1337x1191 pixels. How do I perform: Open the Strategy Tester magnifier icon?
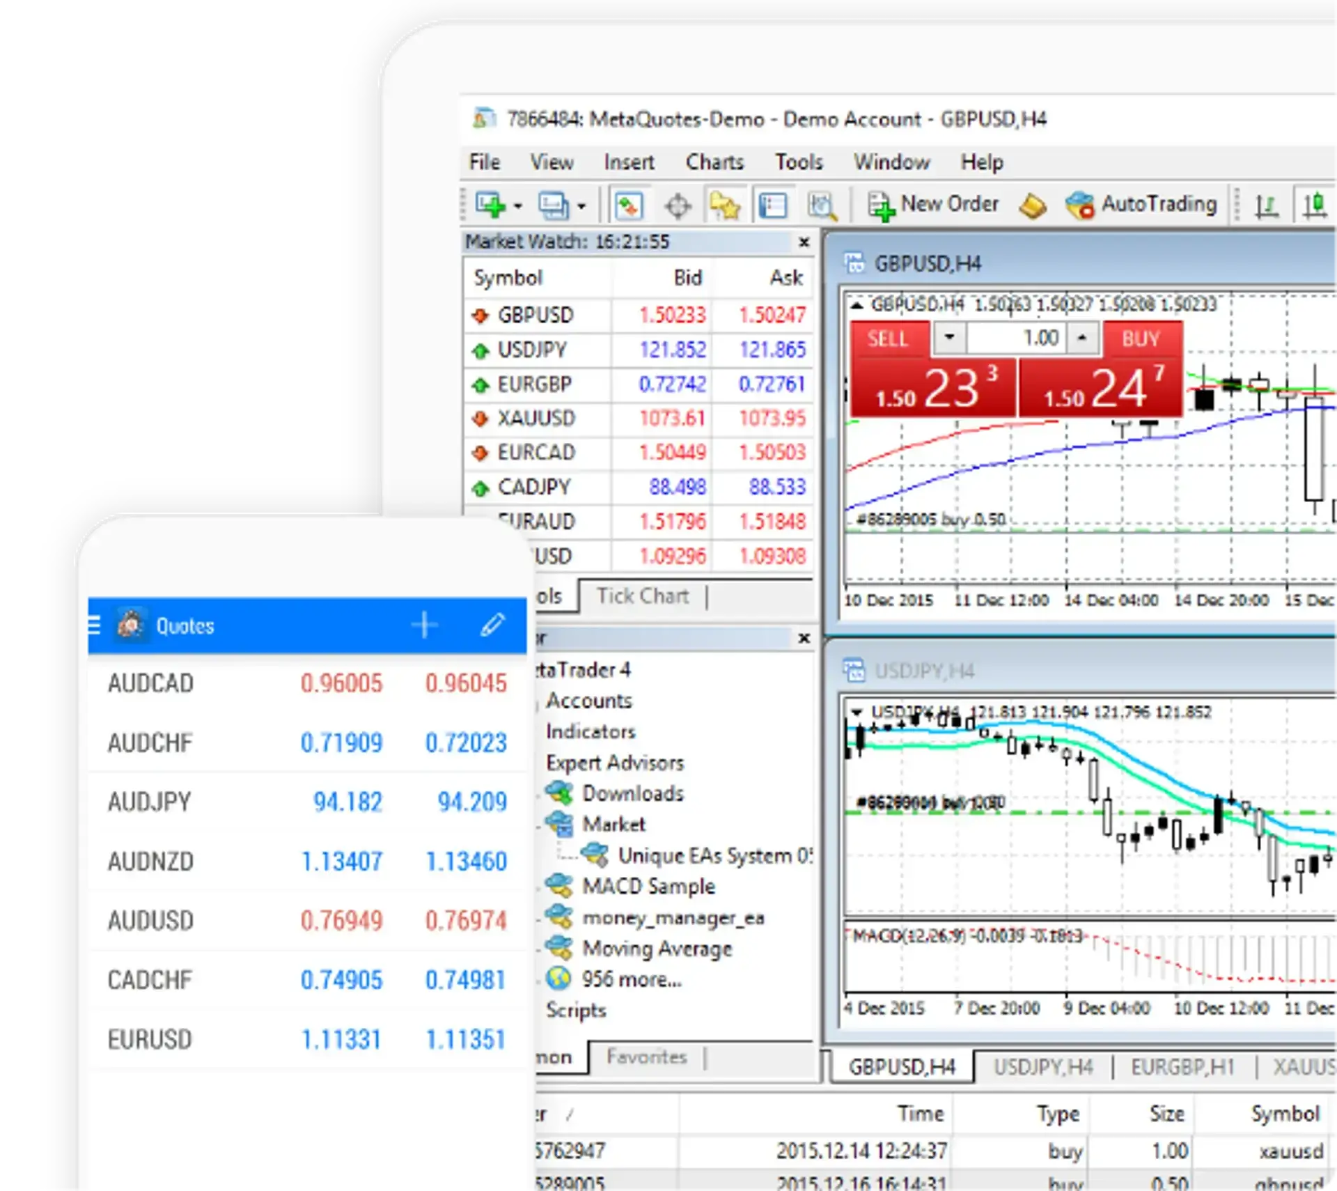point(822,206)
